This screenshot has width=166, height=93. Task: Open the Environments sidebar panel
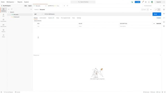pyautogui.click(x=3, y=20)
